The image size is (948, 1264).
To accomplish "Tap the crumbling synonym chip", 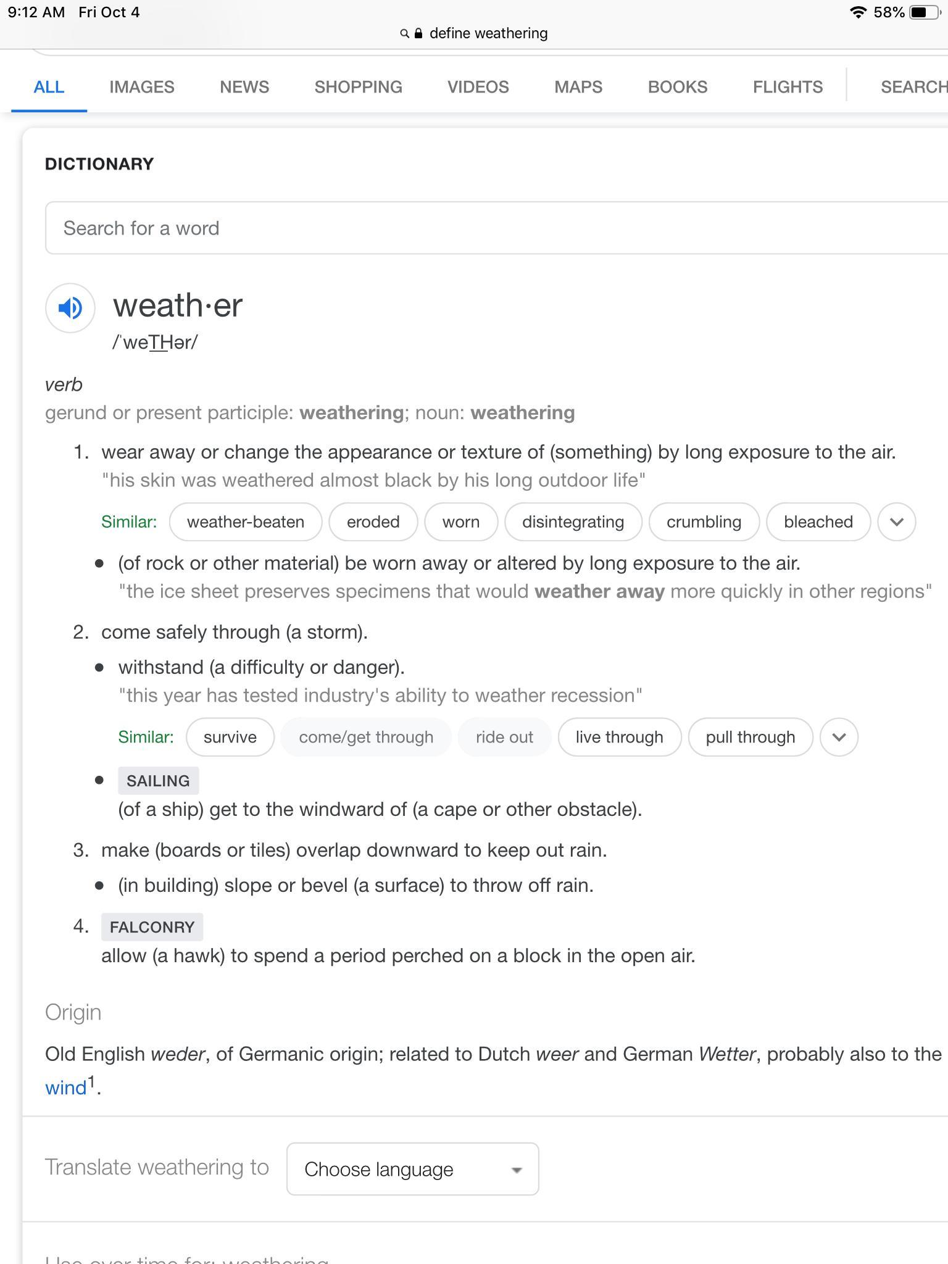I will [x=704, y=522].
